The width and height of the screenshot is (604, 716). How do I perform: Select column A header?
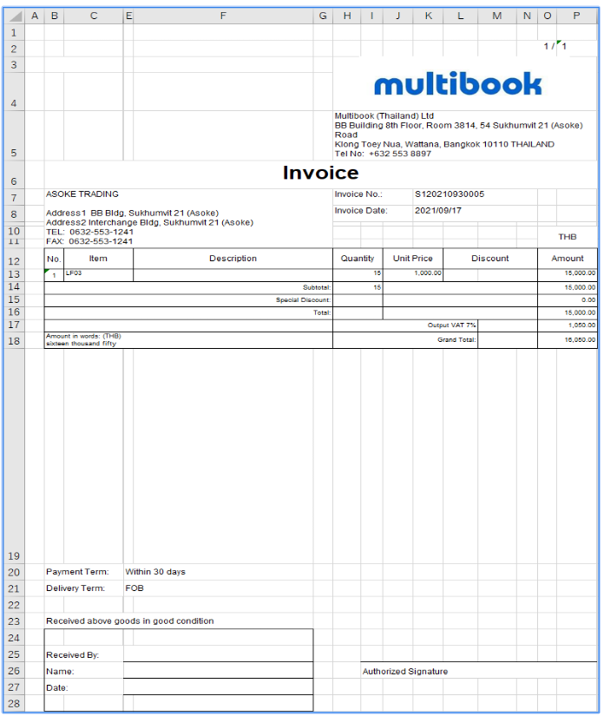[x=34, y=16]
